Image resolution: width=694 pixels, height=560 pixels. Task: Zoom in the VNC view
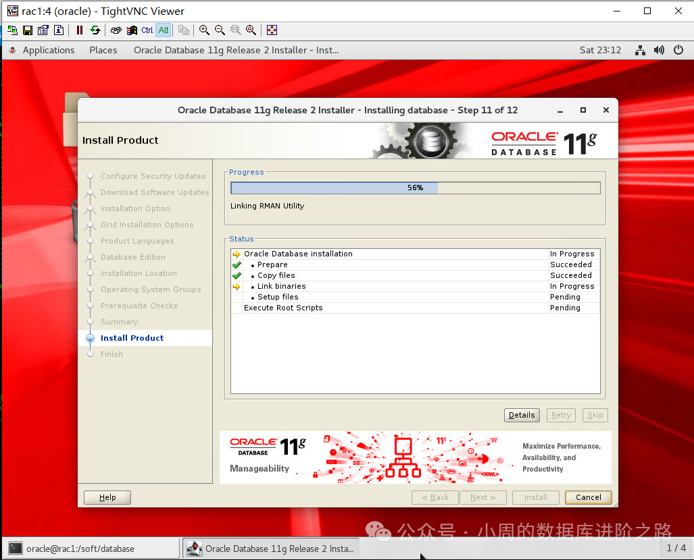coord(204,30)
